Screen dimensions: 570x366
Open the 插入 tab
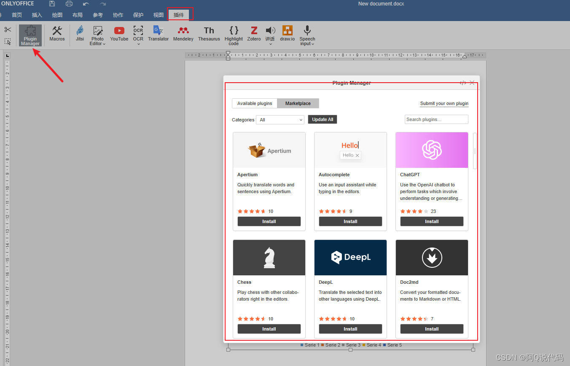[x=37, y=15]
